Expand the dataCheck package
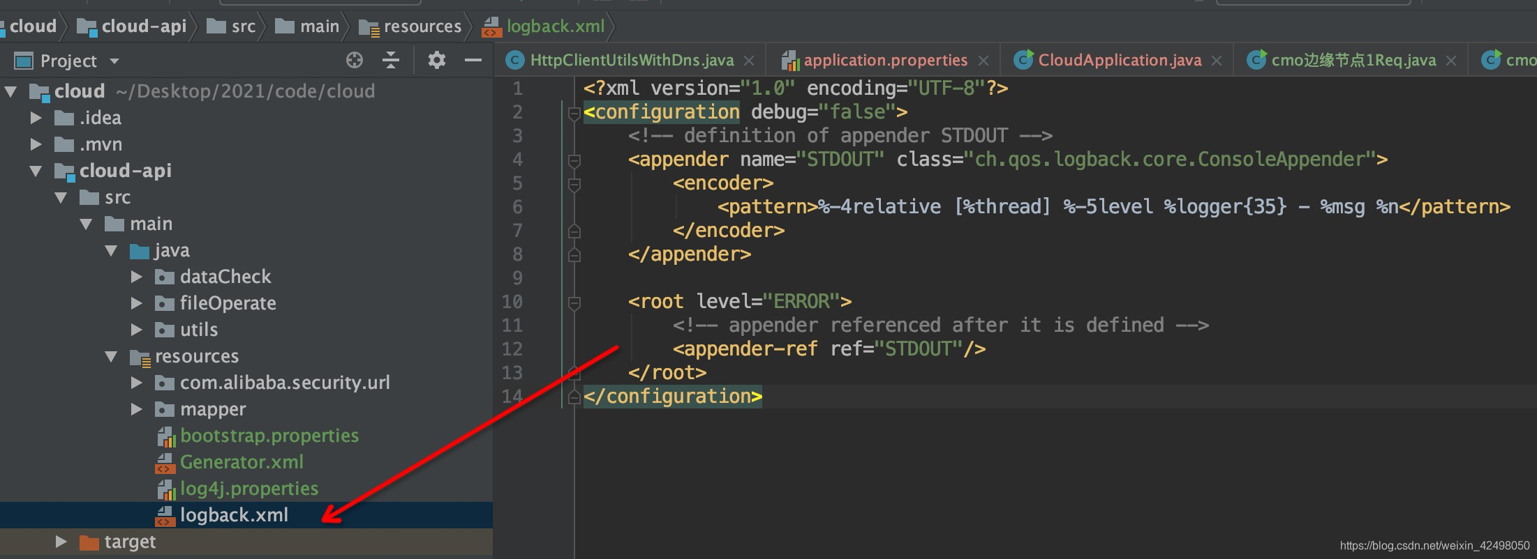This screenshot has width=1537, height=559. 137,277
